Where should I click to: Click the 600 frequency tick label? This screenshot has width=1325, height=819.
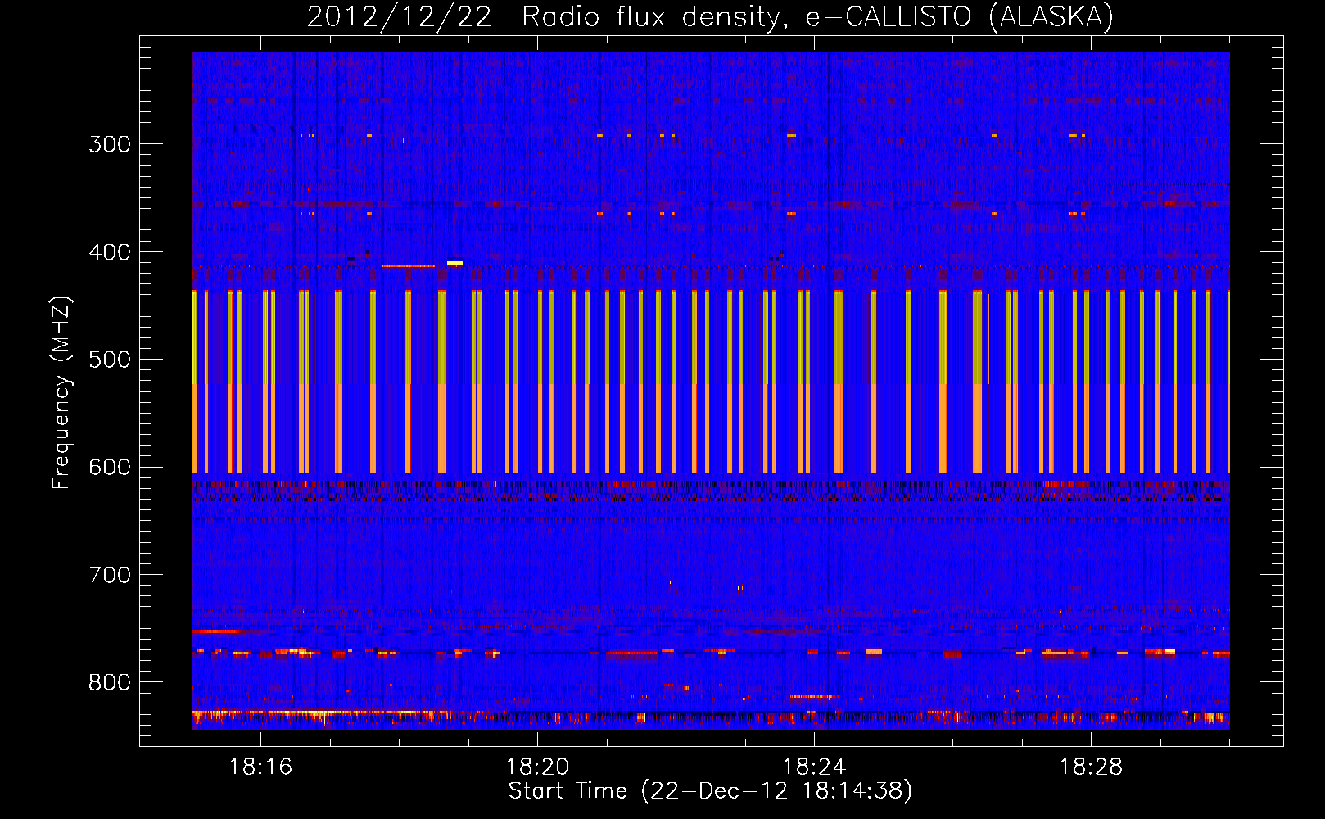pos(110,468)
